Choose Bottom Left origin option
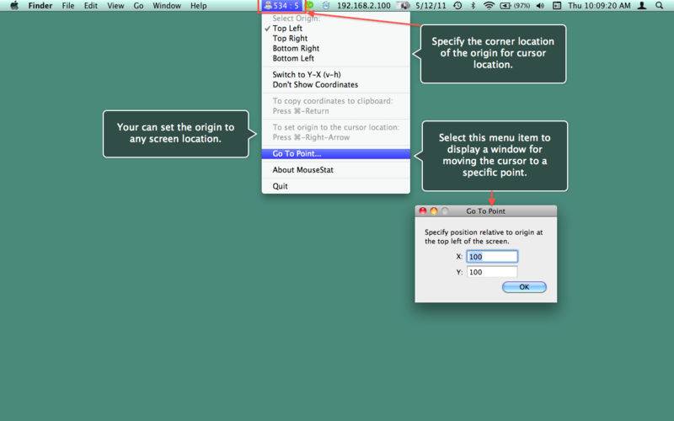Screen dimensions: 674x421 point(293,59)
